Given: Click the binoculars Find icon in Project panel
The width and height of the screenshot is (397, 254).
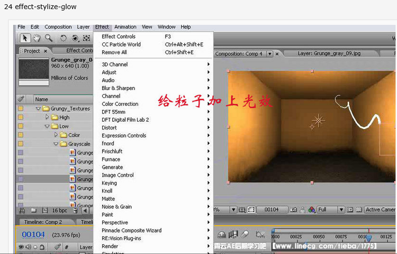Looking at the screenshot, I should [22, 211].
